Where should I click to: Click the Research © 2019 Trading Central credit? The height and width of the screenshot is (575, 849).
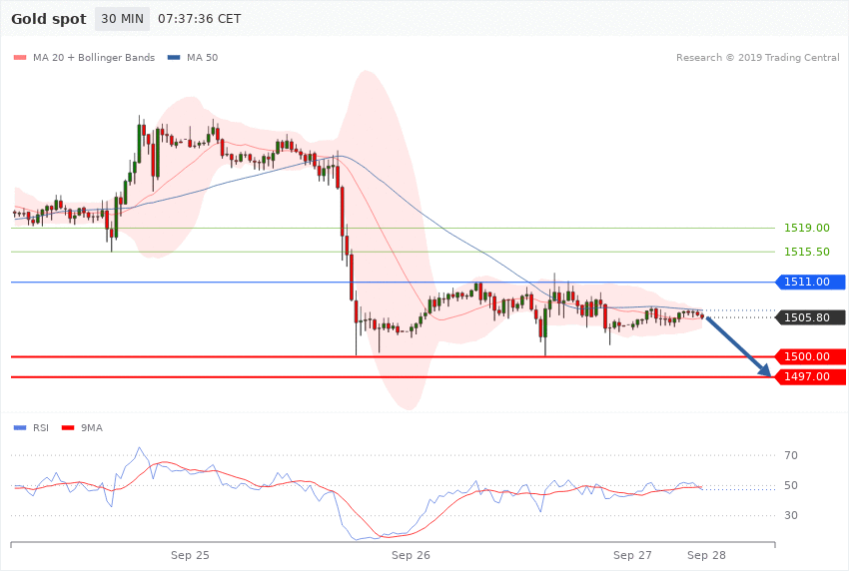(757, 57)
